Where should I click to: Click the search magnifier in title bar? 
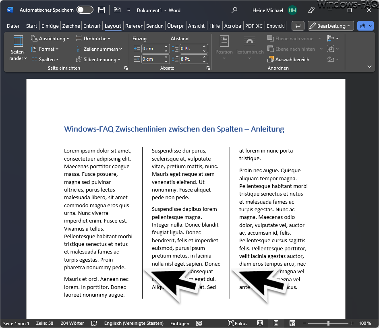234,10
